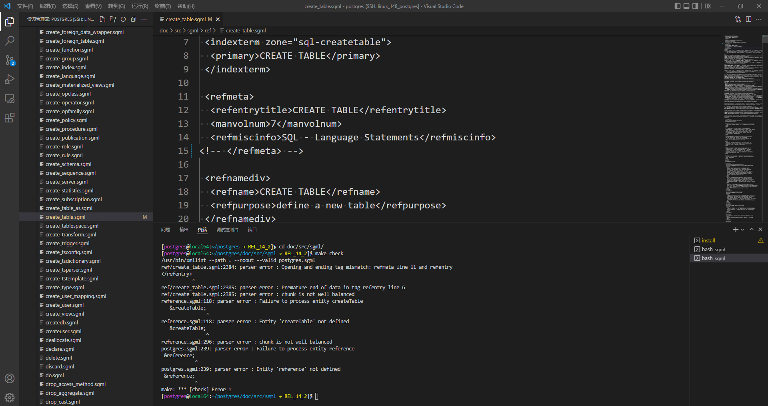
Task: Open the Run and Debug view
Action: 10,79
